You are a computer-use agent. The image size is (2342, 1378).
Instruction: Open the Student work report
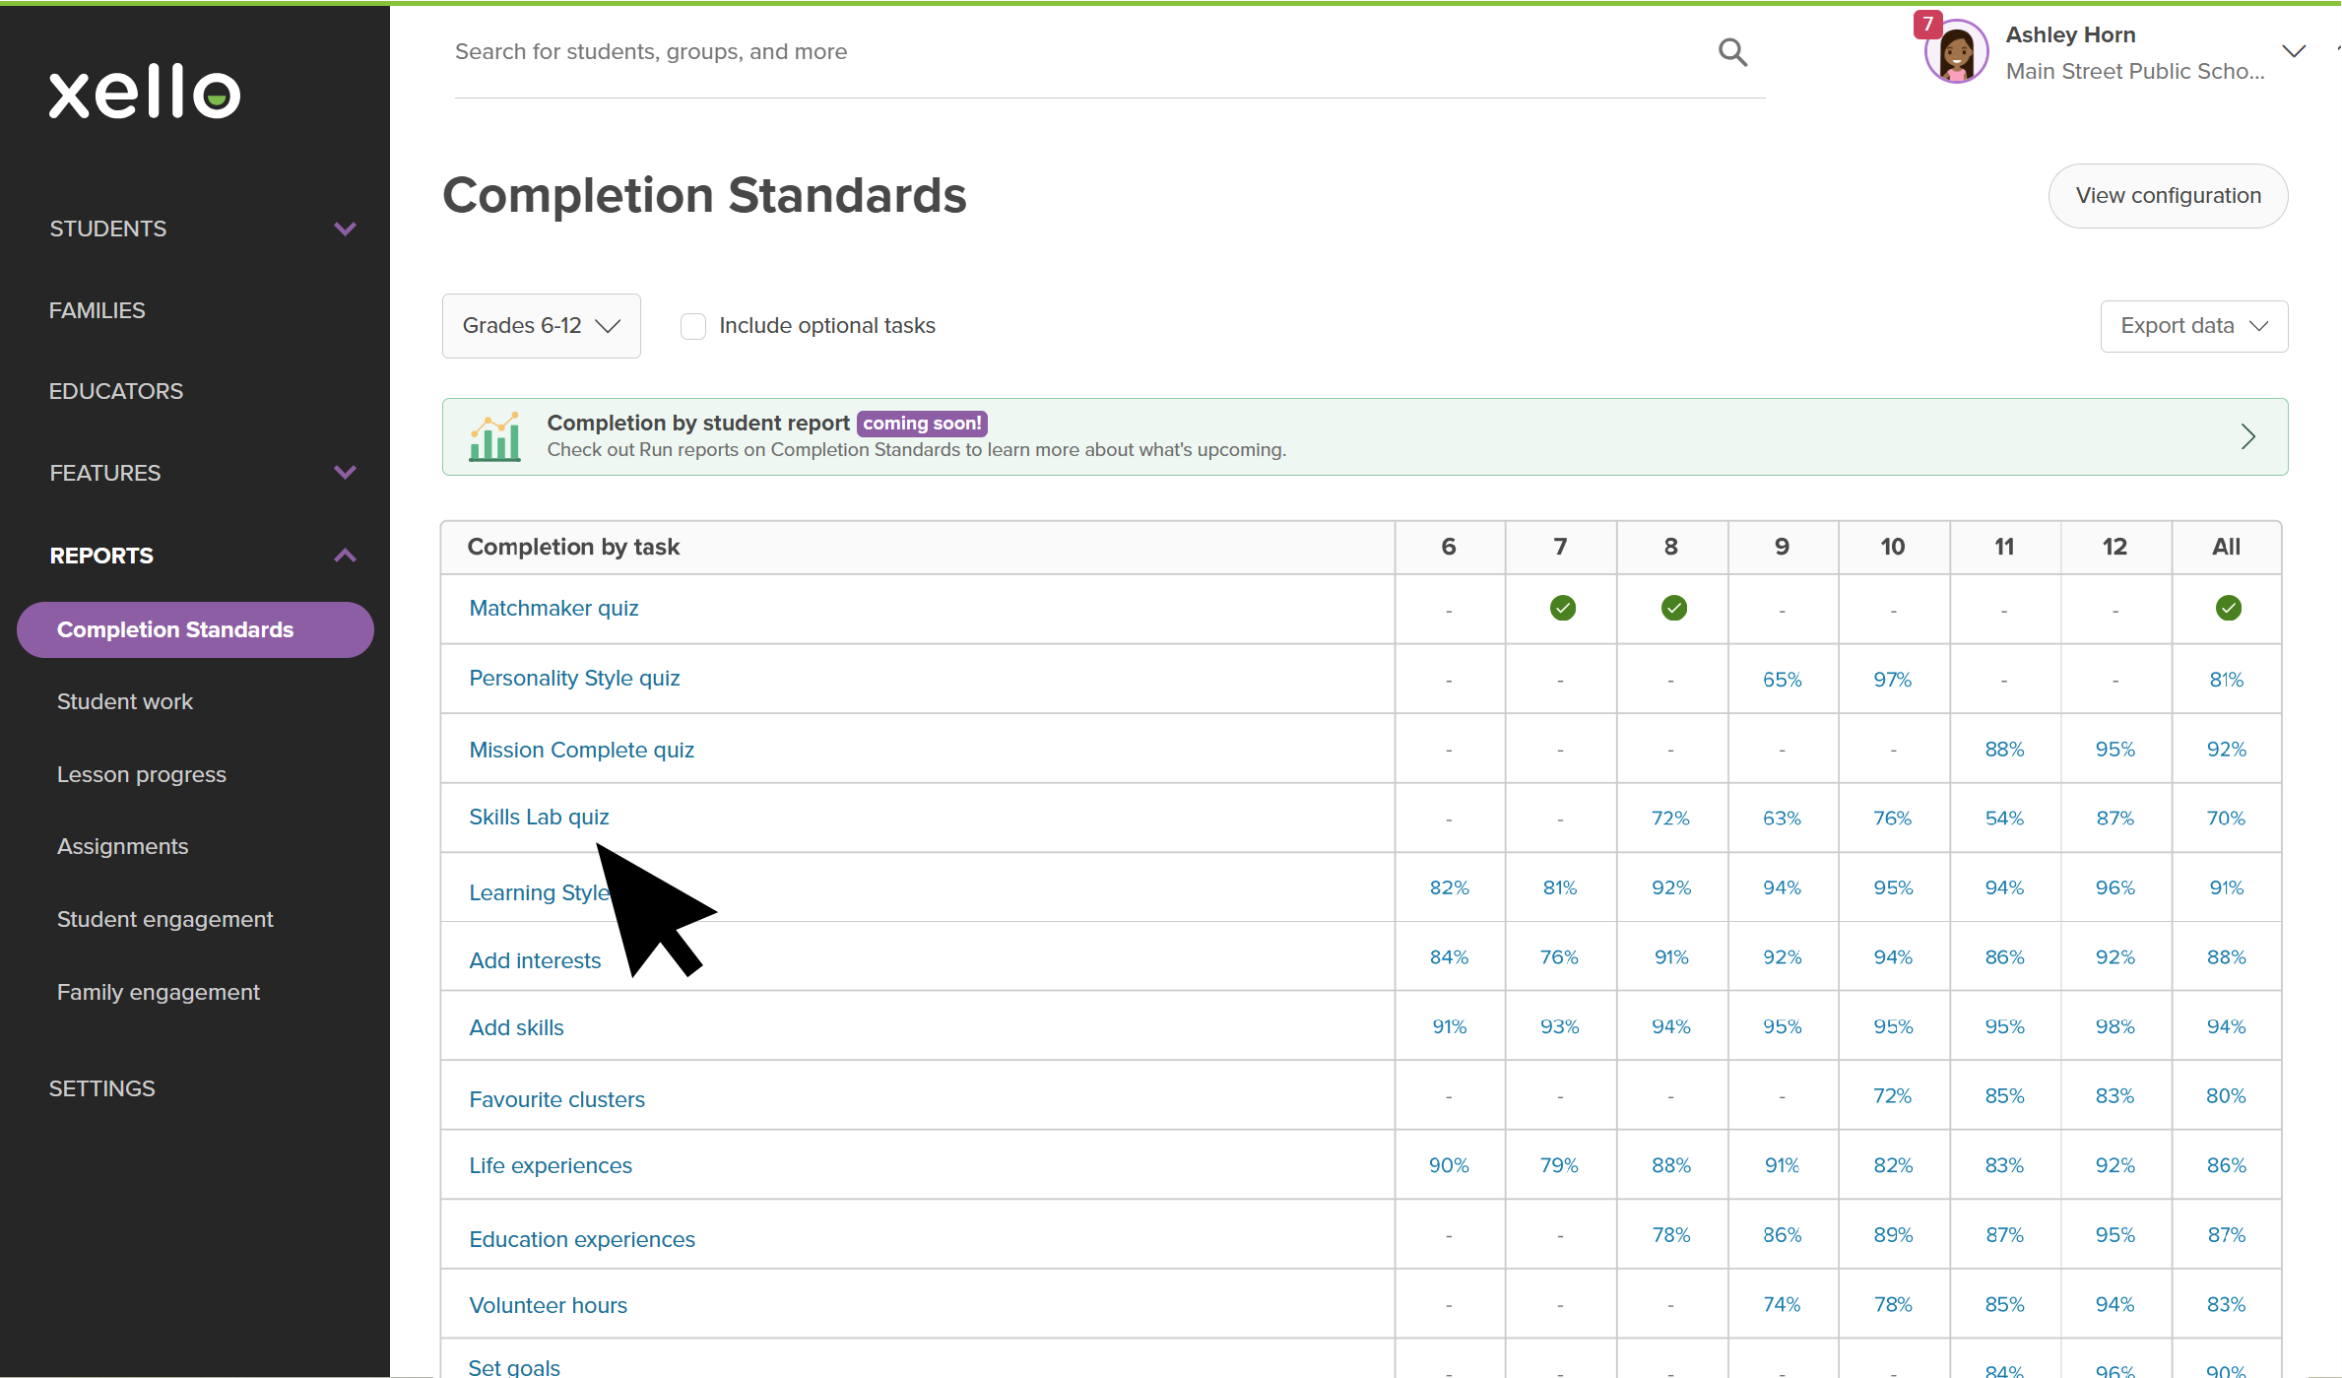point(125,701)
